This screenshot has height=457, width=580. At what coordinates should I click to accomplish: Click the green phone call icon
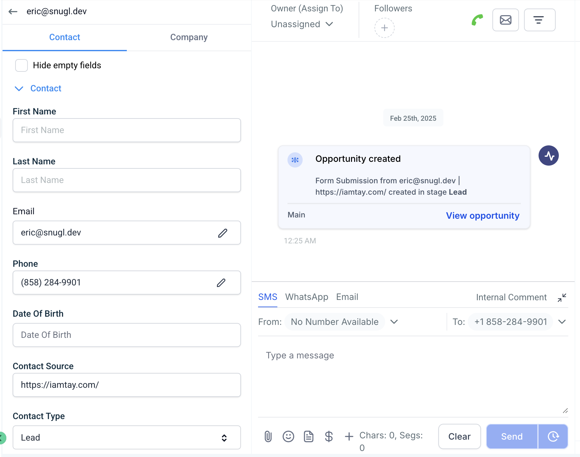click(477, 20)
